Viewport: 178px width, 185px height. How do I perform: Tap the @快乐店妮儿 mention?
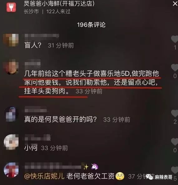tap(44, 176)
